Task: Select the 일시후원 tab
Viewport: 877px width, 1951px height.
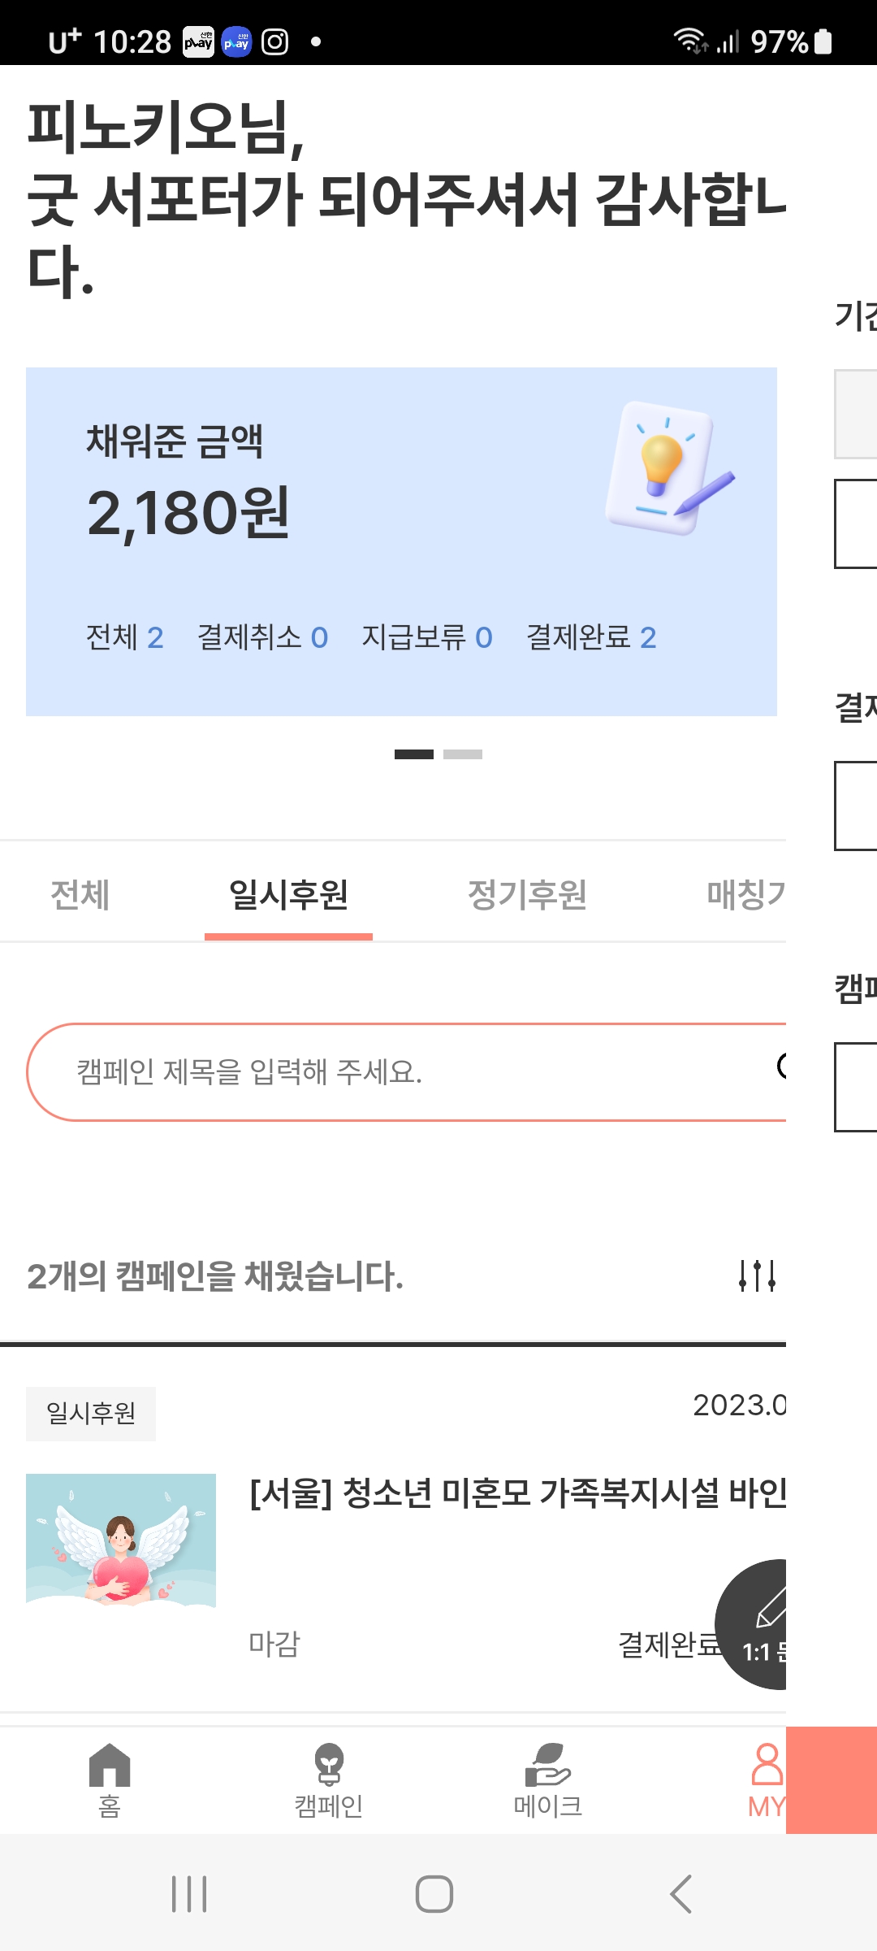Action: tap(288, 895)
